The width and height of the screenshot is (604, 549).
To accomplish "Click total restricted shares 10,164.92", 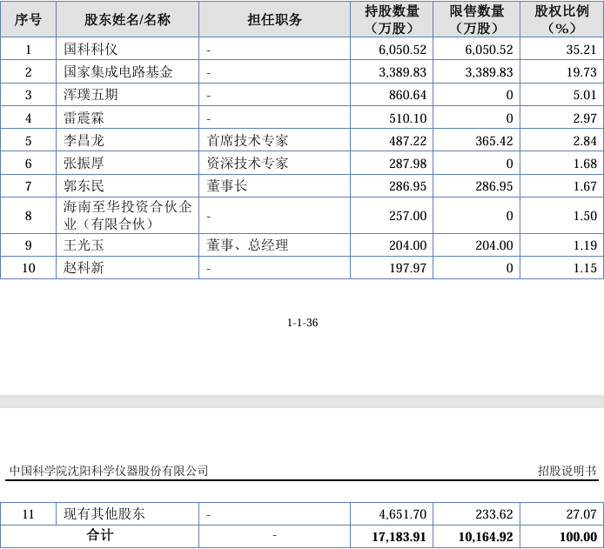I will 486,537.
